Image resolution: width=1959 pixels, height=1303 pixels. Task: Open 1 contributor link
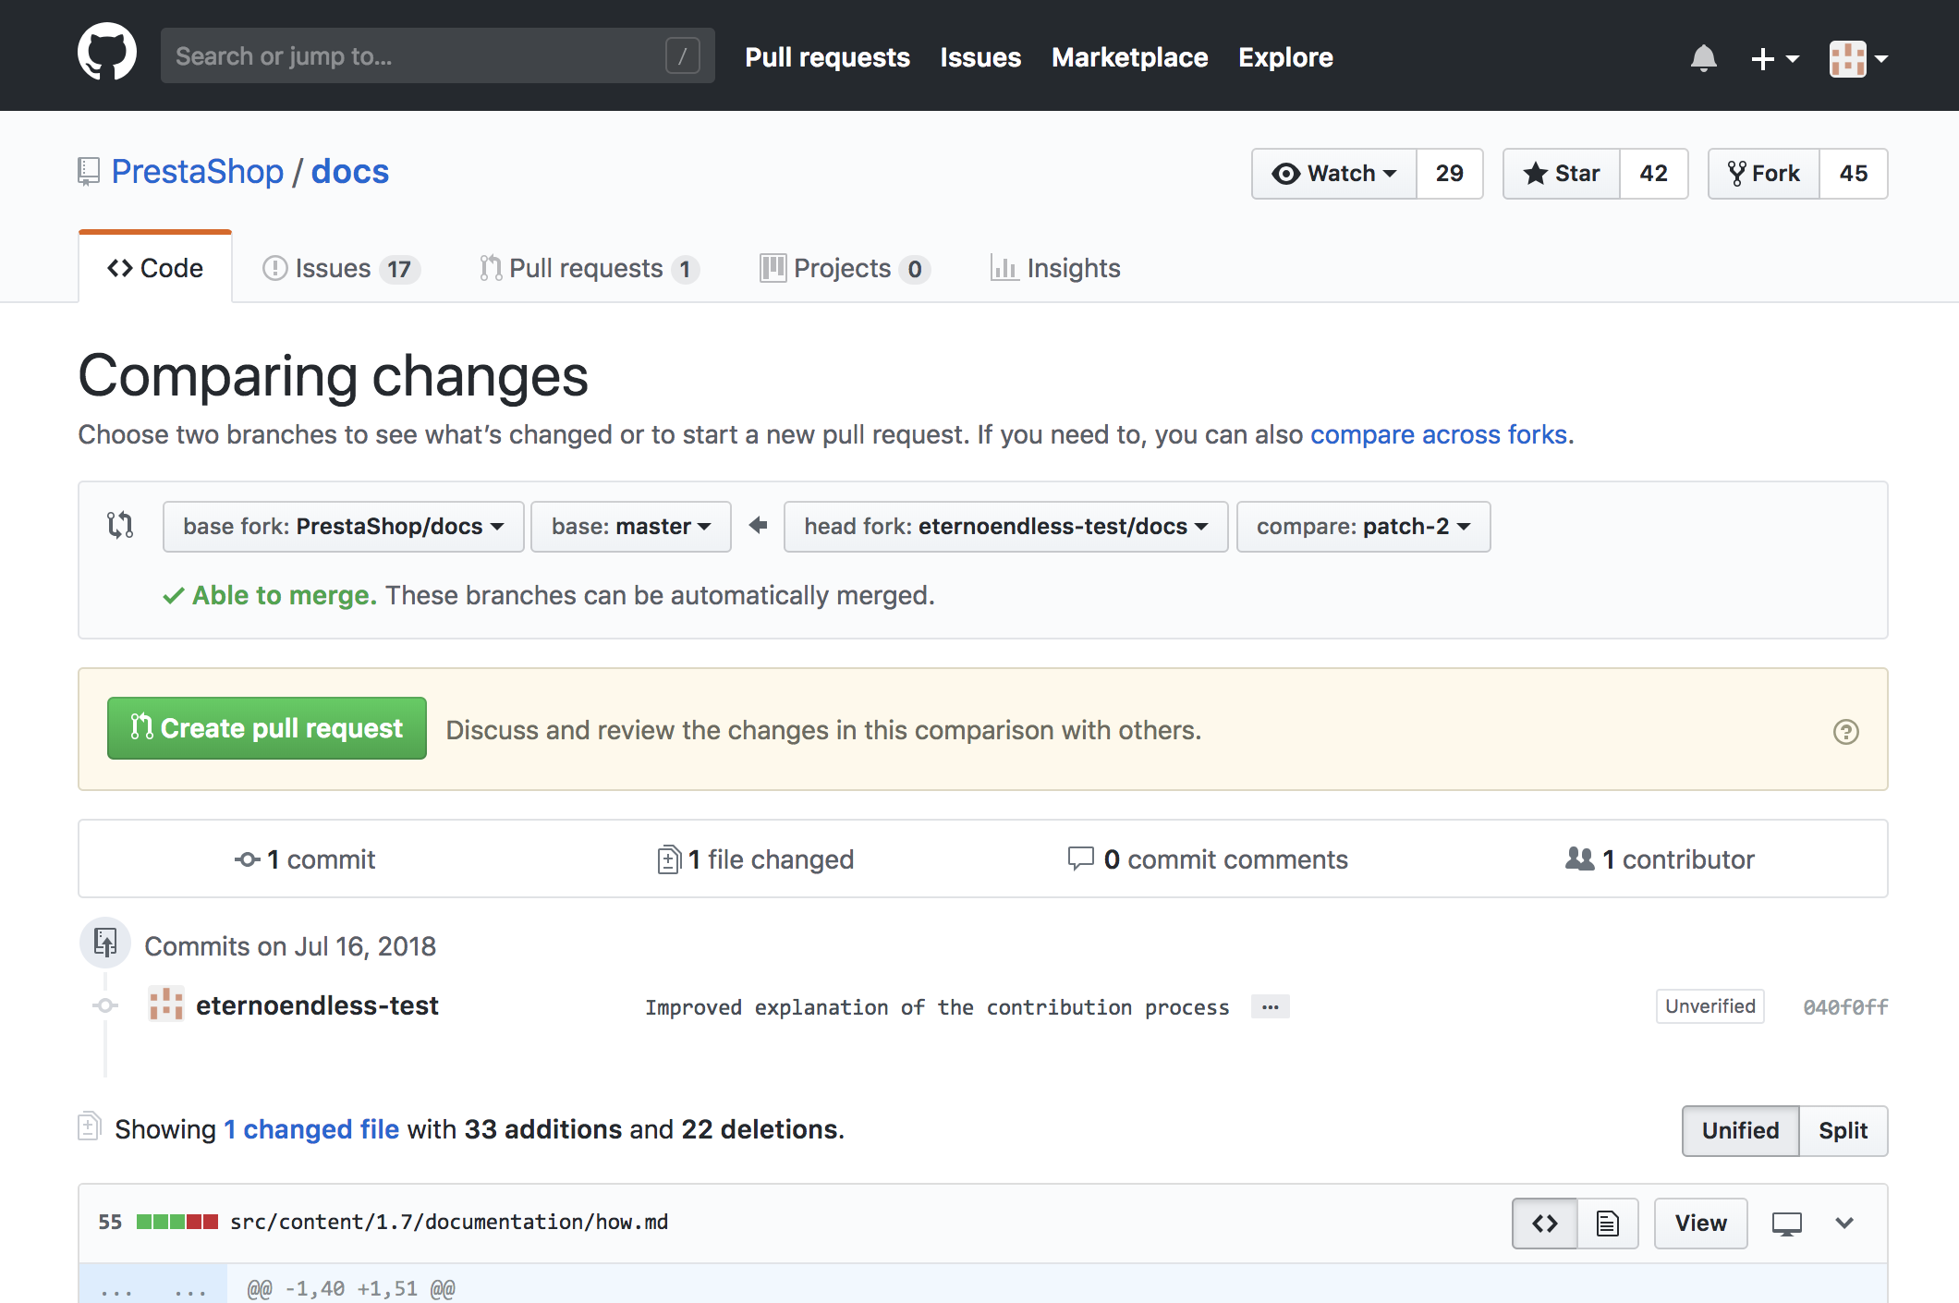pos(1660,859)
